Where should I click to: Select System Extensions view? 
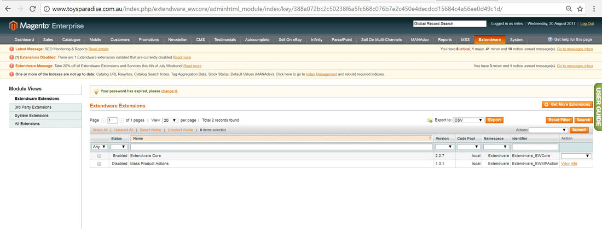(45, 116)
